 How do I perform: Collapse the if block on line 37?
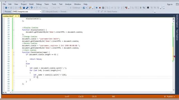click(x=14, y=54)
